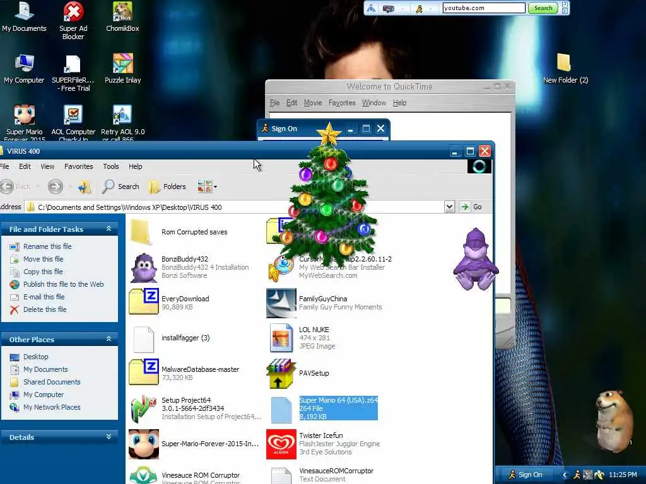Click Rename this file link
The height and width of the screenshot is (484, 646).
coord(47,246)
